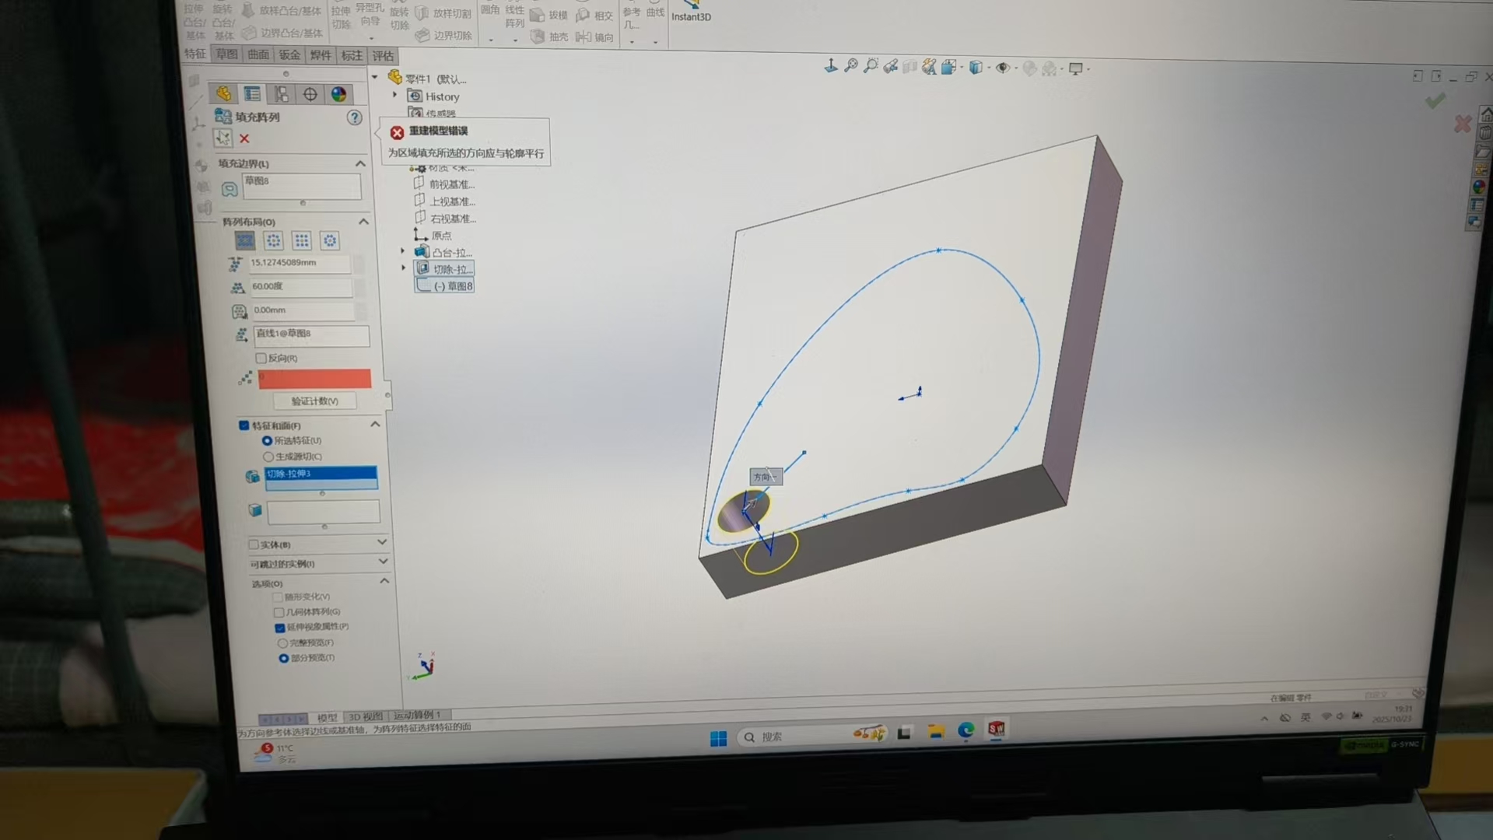The width and height of the screenshot is (1493, 840).
Task: Open the view settings monitor icon
Action: point(1076,68)
